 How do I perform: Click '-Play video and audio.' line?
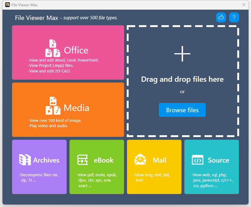pos(48,126)
